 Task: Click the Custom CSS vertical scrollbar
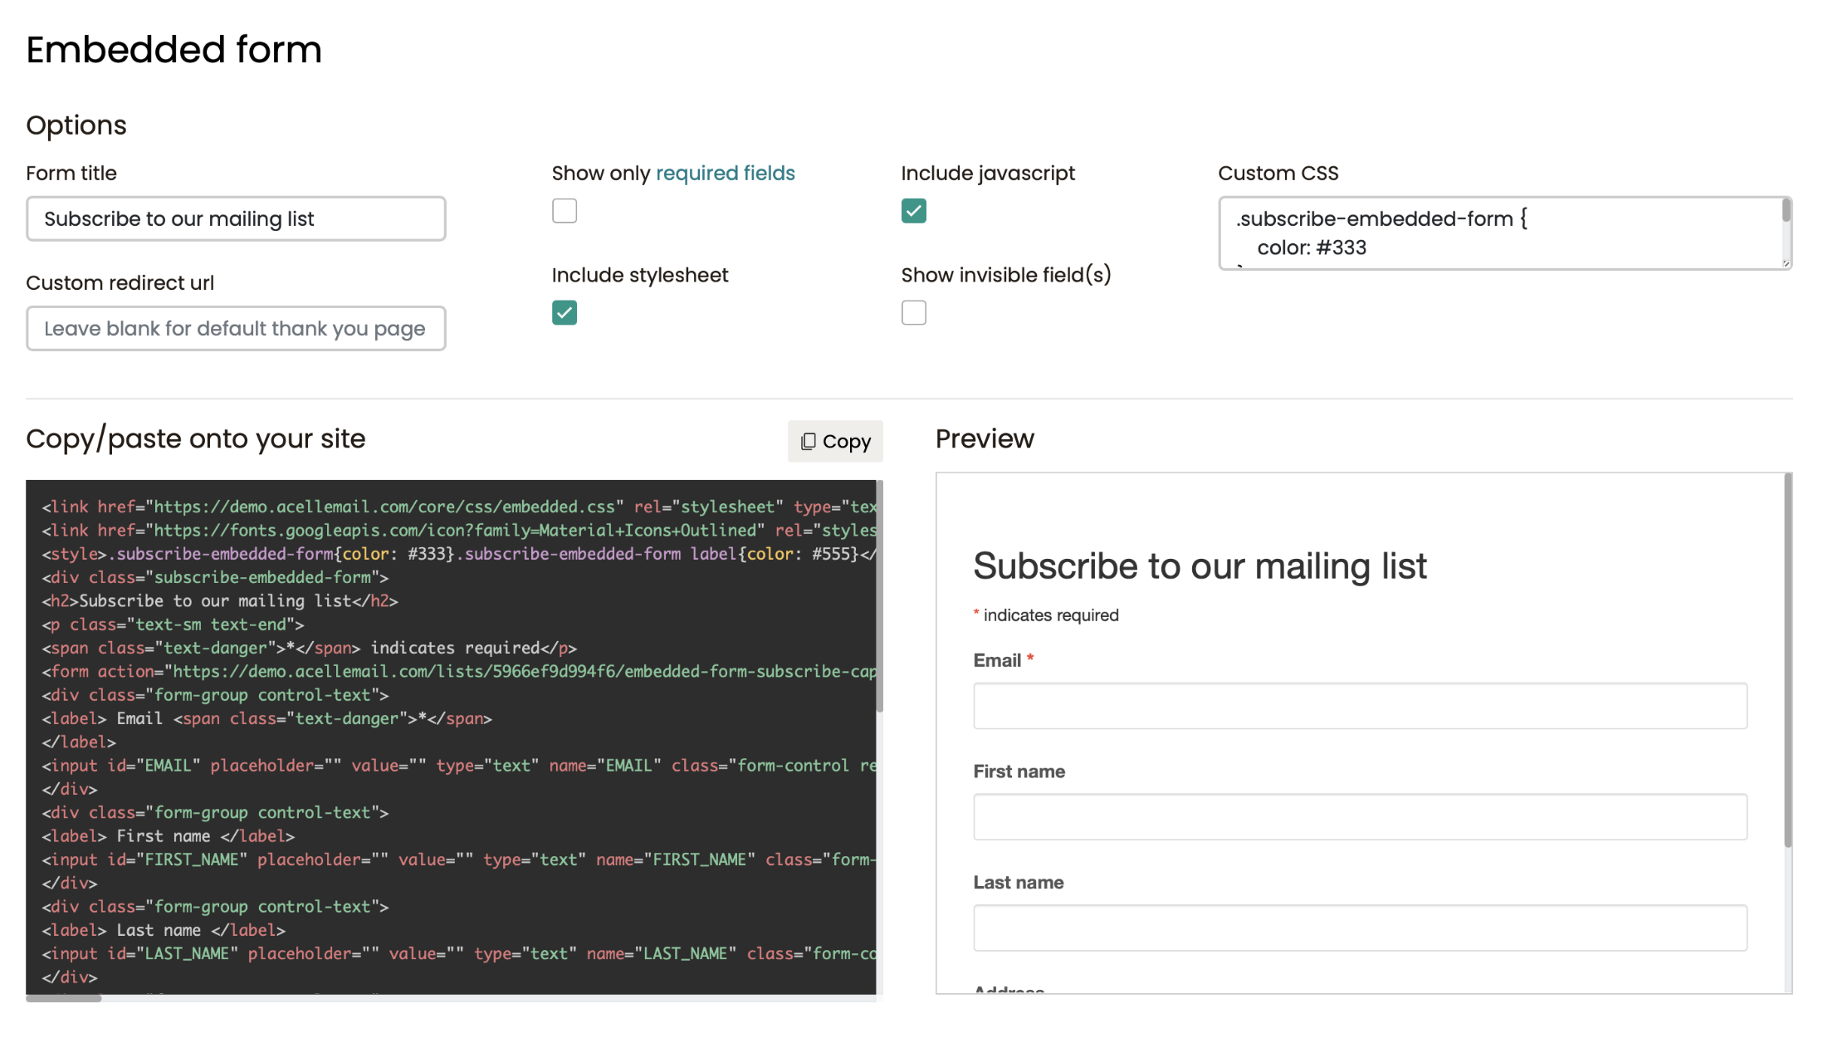[1786, 211]
